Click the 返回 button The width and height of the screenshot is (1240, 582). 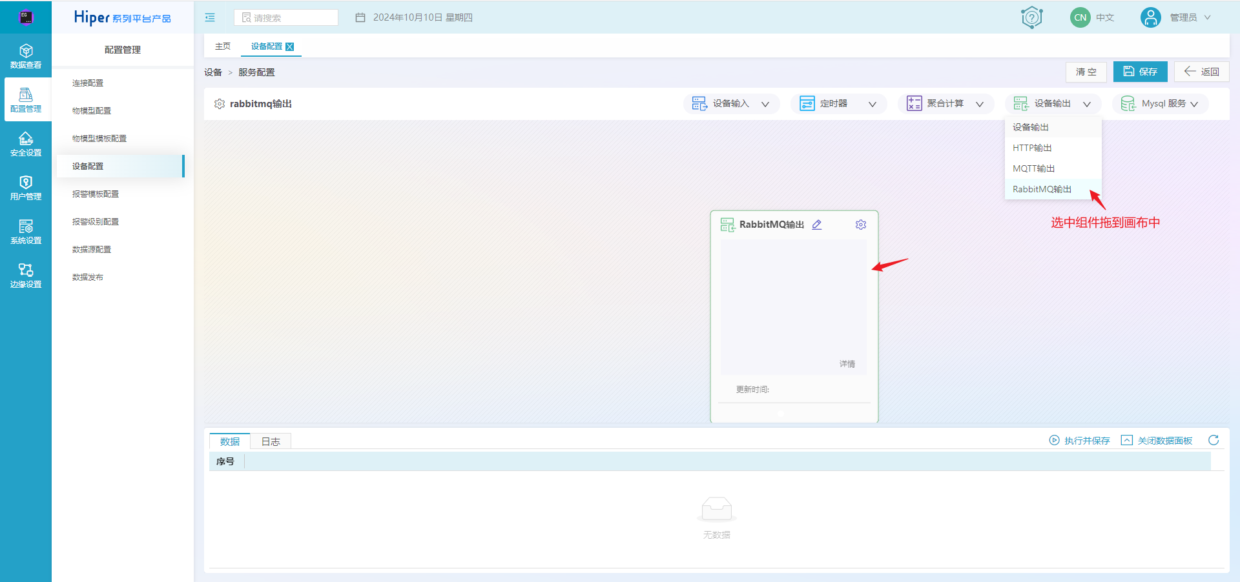(1202, 72)
